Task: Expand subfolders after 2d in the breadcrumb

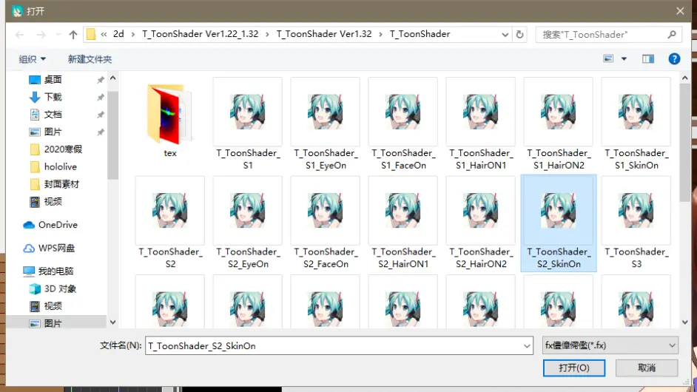Action: (x=133, y=34)
